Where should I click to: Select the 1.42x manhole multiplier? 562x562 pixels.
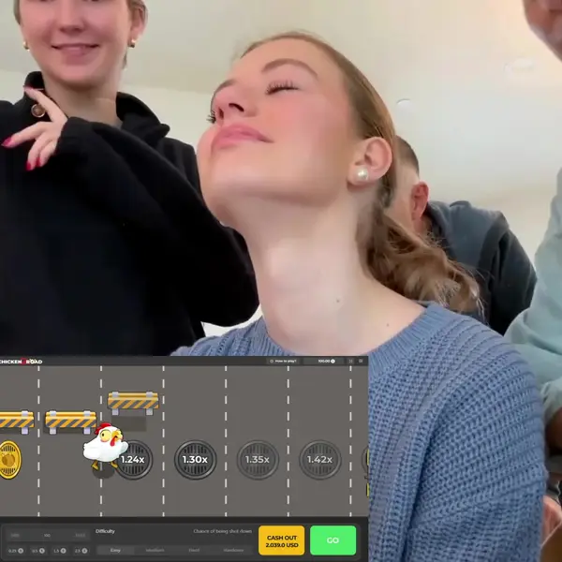click(x=320, y=460)
